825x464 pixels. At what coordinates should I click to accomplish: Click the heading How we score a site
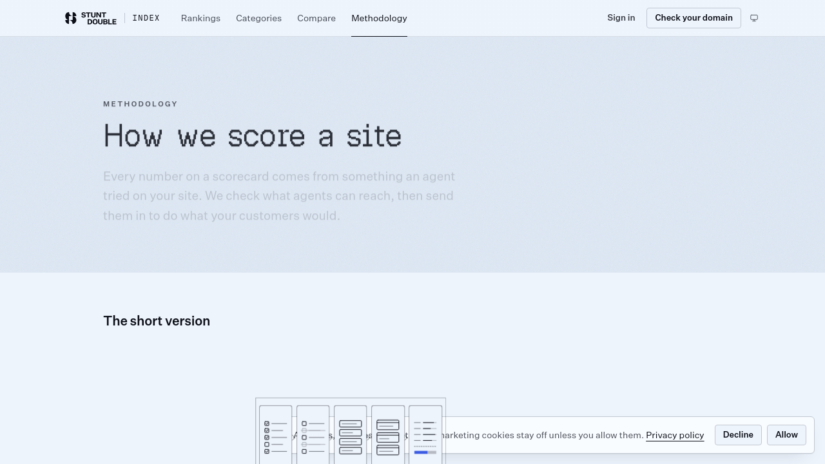click(253, 136)
